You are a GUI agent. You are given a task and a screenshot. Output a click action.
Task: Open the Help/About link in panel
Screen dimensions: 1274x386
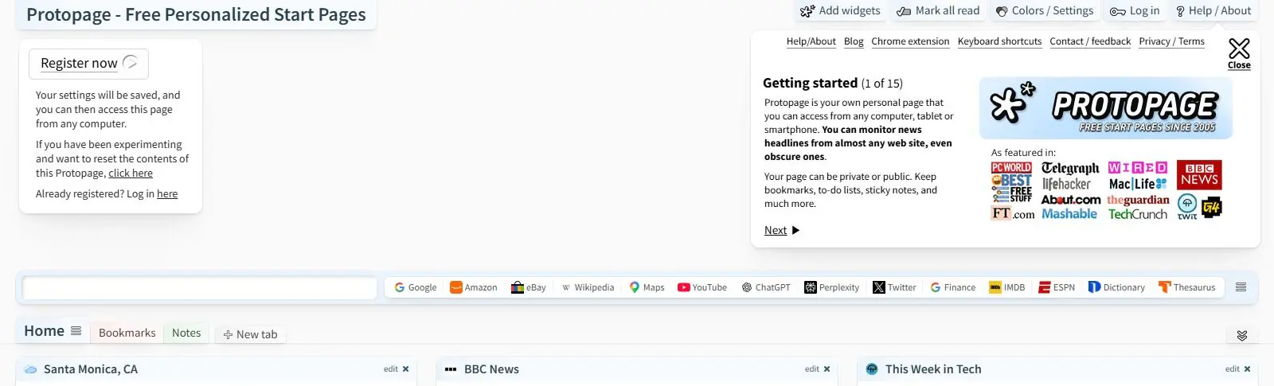pyautogui.click(x=811, y=41)
